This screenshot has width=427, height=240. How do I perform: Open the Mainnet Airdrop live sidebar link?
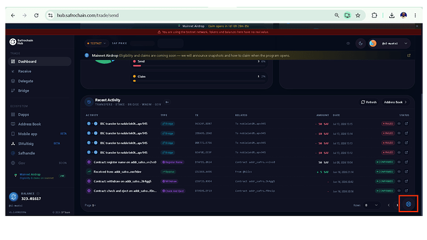[x=40, y=176]
